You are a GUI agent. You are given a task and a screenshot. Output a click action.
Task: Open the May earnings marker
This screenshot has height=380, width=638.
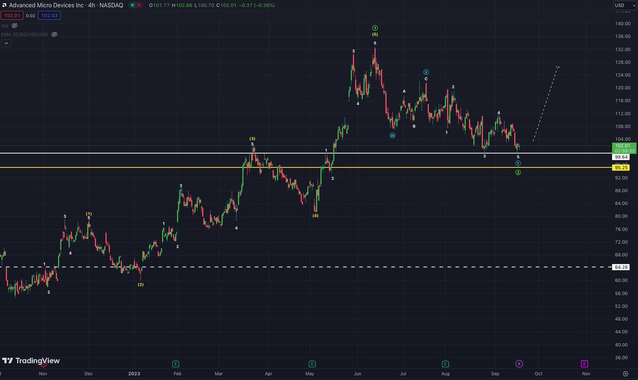point(312,364)
